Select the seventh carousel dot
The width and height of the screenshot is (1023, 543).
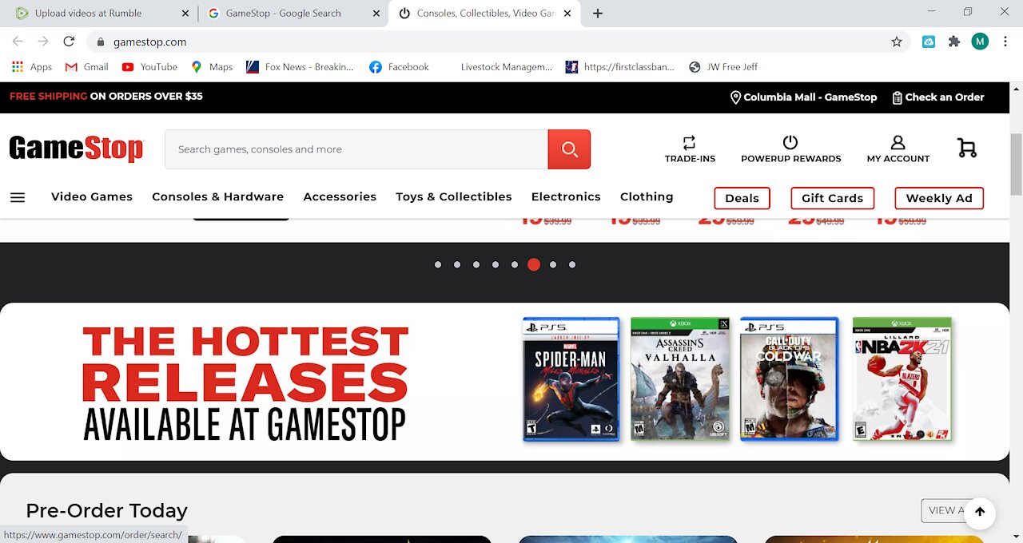(553, 265)
